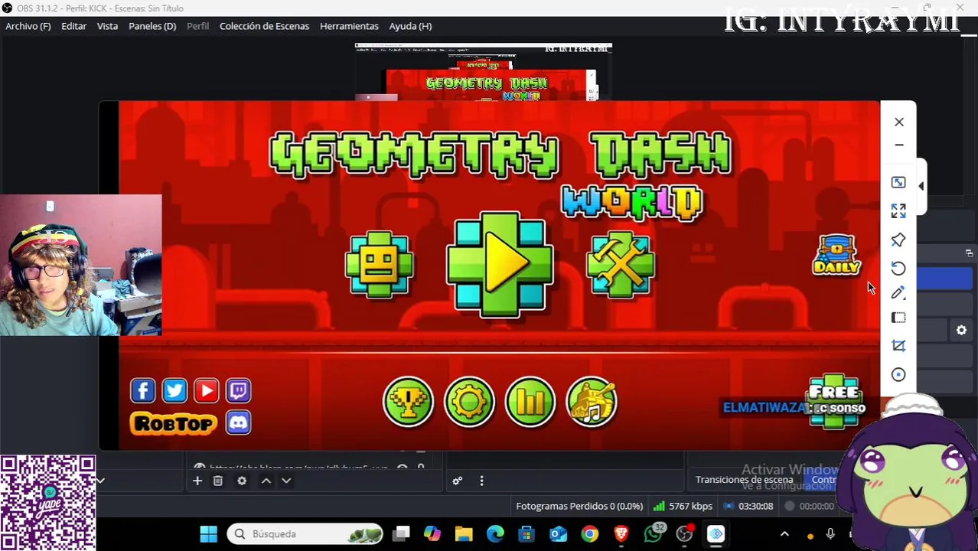Click the resize-window icon in the side toolbar

(898, 182)
